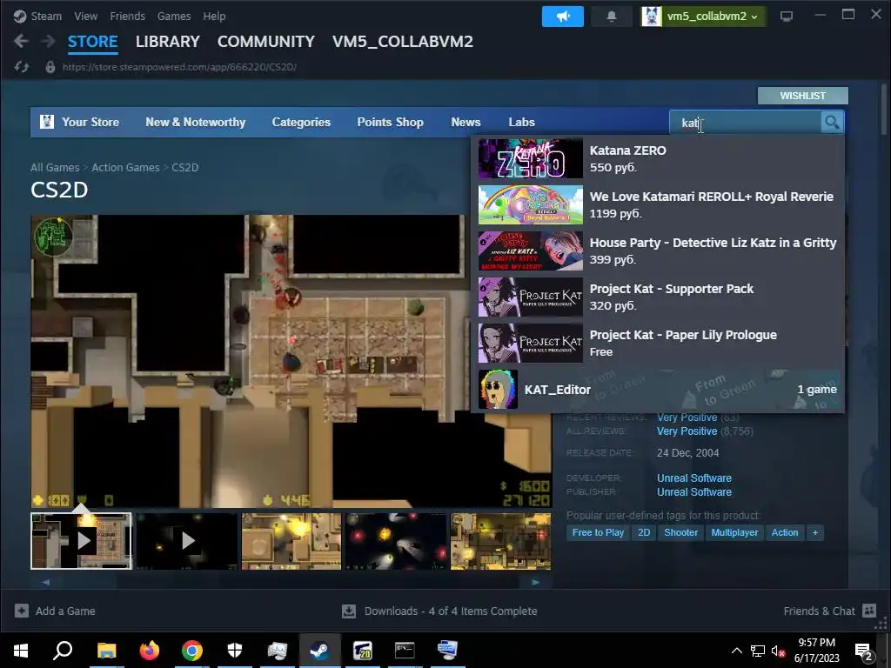This screenshot has height=668, width=891.
Task: Select the third CS2D screenshot thumbnail
Action: [291, 541]
